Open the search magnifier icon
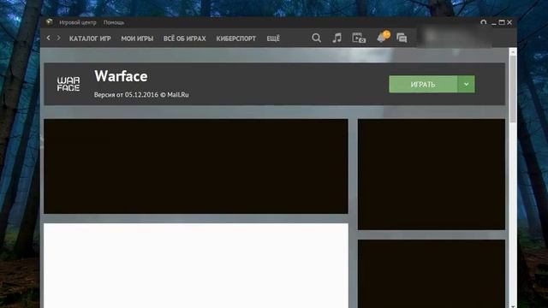548x308 pixels. [316, 38]
